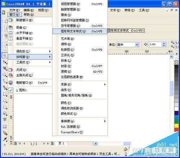Click the add page icon after last-page arrow
This screenshot has height=158, width=180.
52,143
